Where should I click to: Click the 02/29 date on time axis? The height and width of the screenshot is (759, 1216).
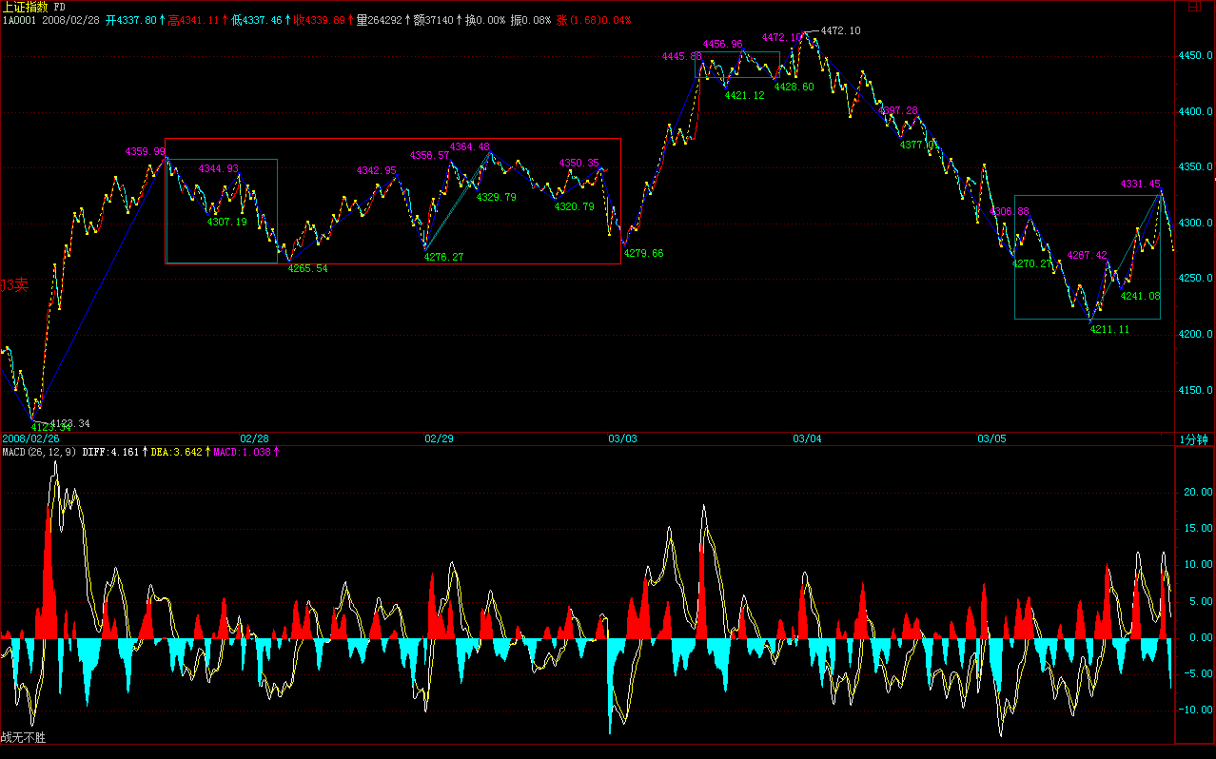(x=438, y=438)
